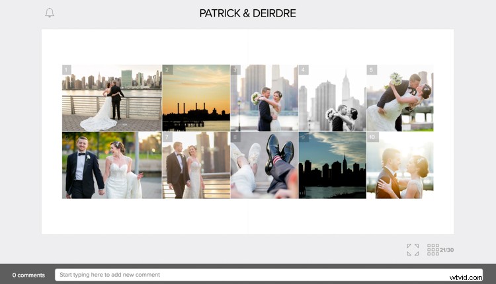Open notifications via the bell icon
The width and height of the screenshot is (496, 284).
pos(50,13)
